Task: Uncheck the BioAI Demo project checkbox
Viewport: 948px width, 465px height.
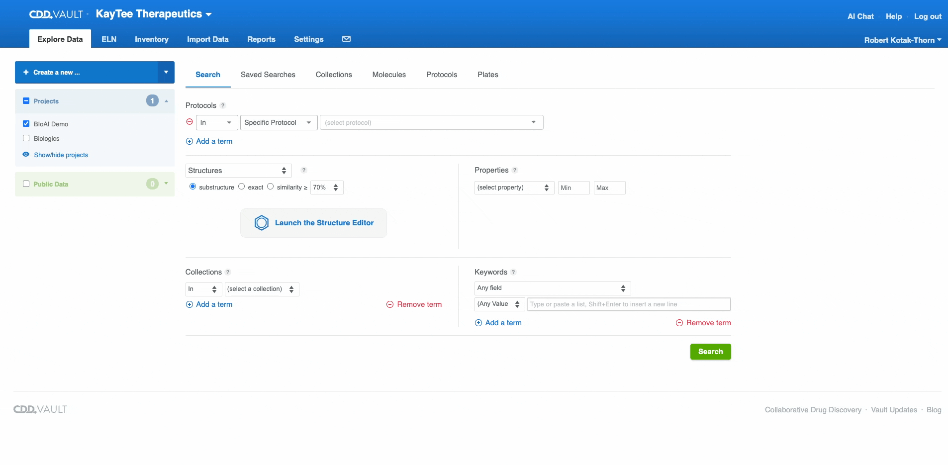Action: coord(26,124)
